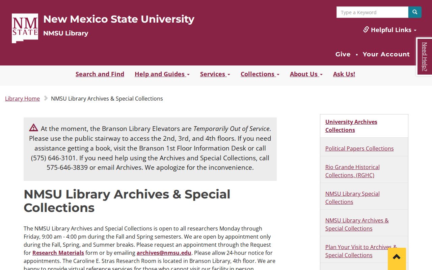Submit search with magnifier button
432x270 pixels.
(x=415, y=12)
